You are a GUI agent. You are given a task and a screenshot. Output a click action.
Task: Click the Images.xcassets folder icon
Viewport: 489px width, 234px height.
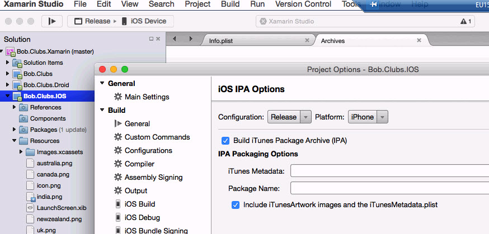pos(30,152)
